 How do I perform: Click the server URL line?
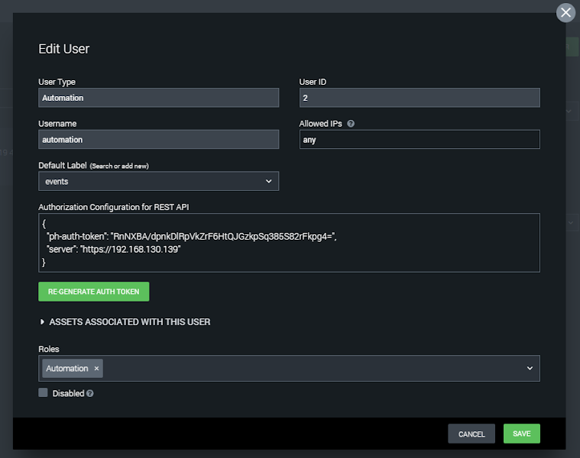[x=114, y=250]
